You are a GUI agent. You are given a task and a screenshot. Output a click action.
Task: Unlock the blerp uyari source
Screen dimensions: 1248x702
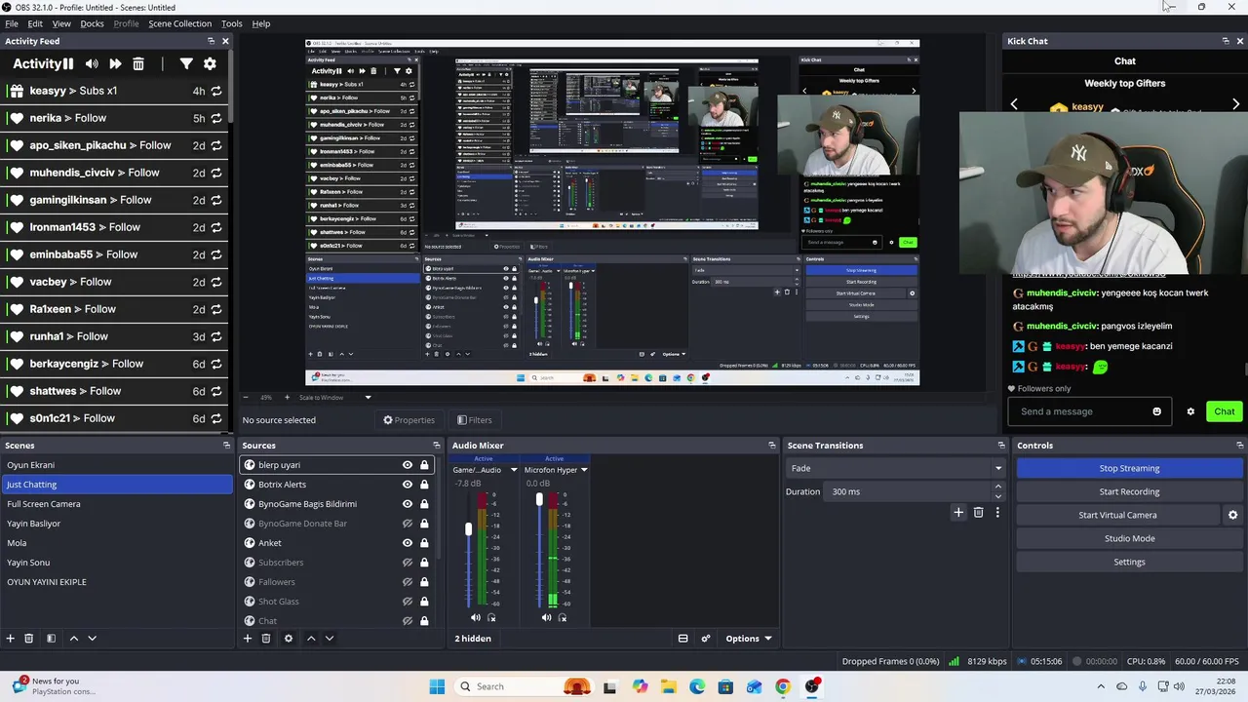click(x=424, y=465)
